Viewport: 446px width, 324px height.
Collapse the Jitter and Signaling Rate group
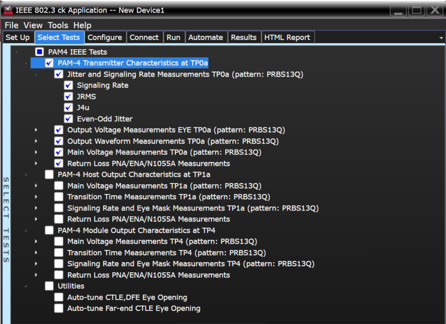(36, 75)
